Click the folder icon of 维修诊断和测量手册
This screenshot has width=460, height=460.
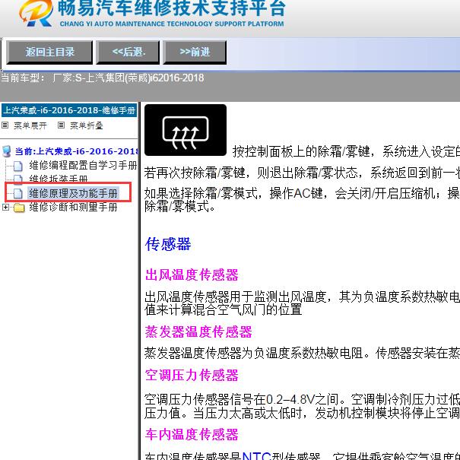click(x=19, y=208)
